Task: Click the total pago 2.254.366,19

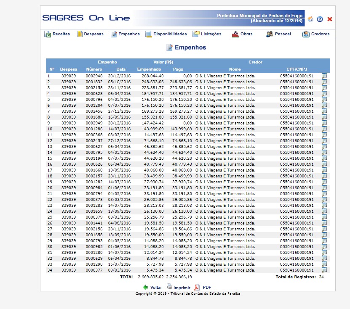Action: click(x=179, y=277)
